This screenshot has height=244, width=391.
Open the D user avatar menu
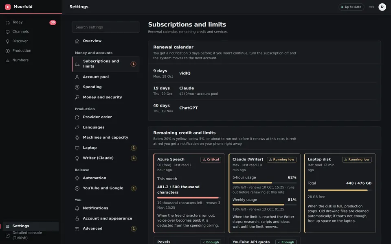click(382, 7)
